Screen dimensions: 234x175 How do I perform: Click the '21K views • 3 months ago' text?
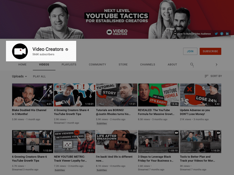194,119
